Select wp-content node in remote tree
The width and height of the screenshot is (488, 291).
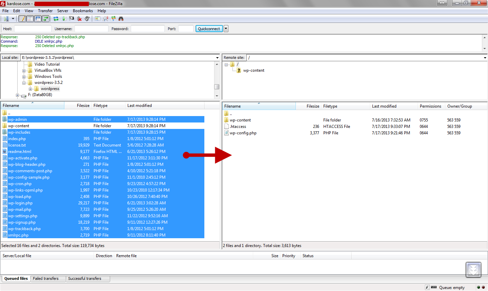point(253,70)
